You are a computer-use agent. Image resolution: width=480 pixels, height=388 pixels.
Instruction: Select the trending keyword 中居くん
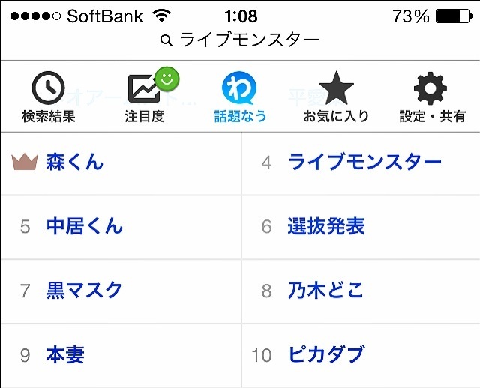(x=84, y=226)
